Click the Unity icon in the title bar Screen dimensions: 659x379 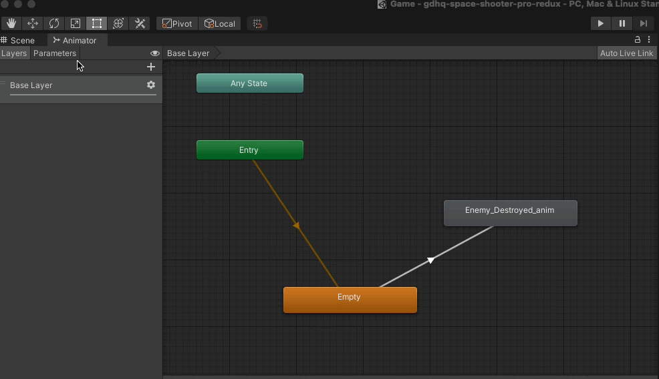coord(382,4)
